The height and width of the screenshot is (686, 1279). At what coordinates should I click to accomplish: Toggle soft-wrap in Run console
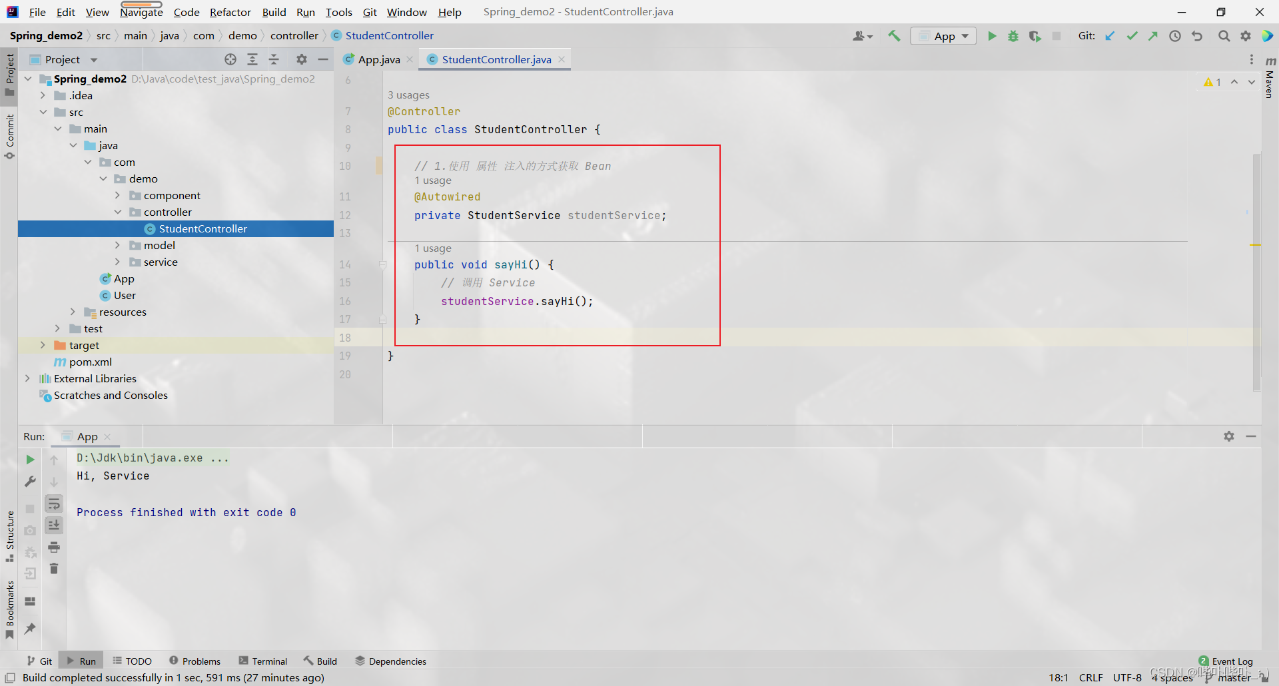[x=54, y=504]
